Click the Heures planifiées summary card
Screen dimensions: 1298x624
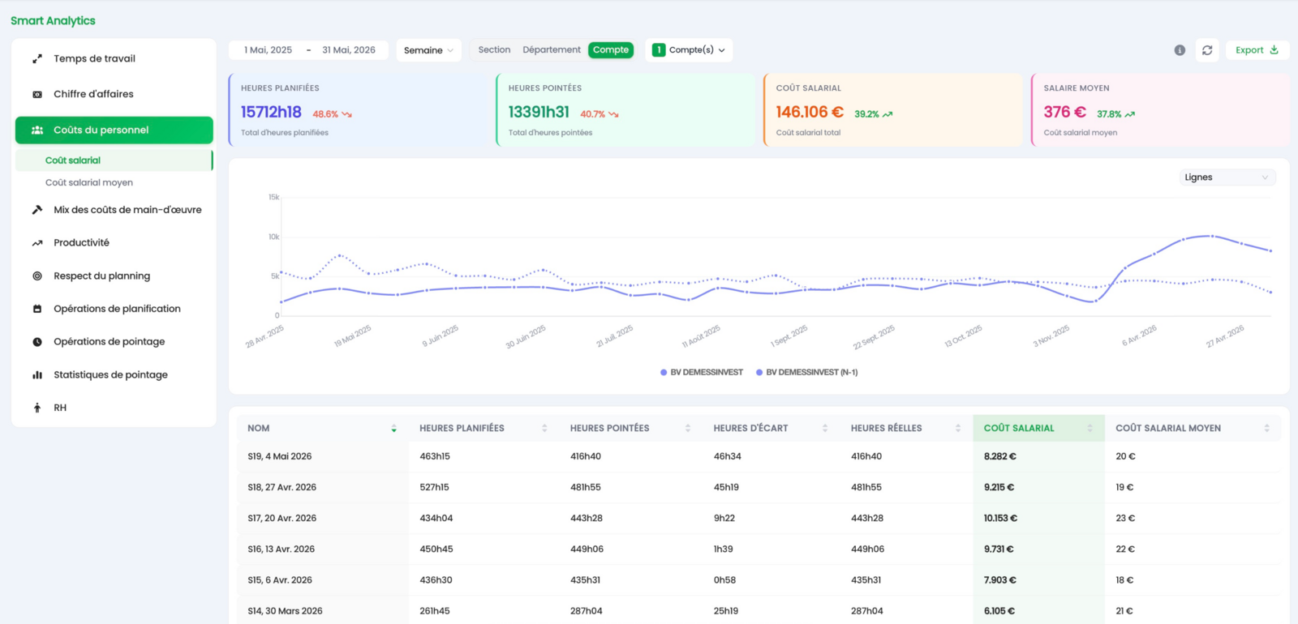(358, 110)
